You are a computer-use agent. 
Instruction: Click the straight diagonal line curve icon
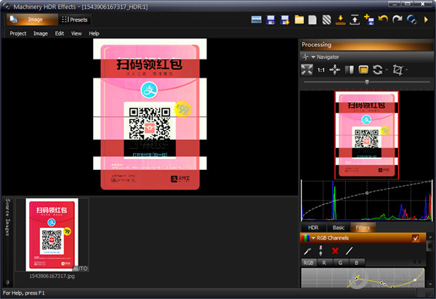[350, 251]
